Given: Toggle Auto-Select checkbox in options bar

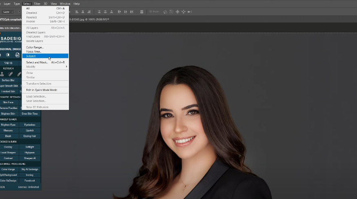Looking at the screenshot, I should [19, 12].
